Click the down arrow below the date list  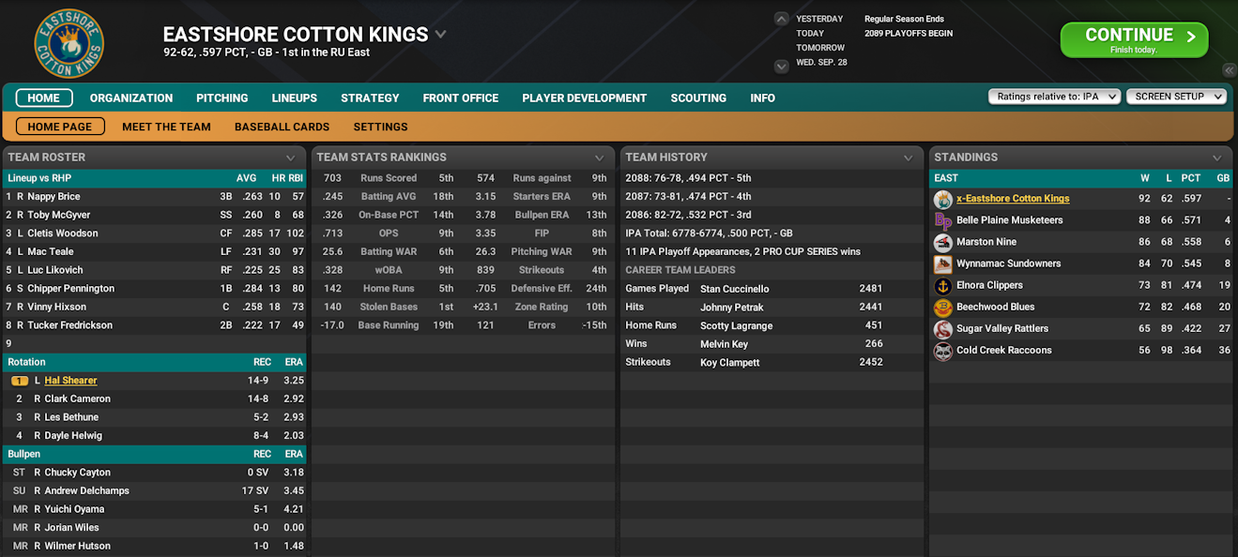[781, 66]
